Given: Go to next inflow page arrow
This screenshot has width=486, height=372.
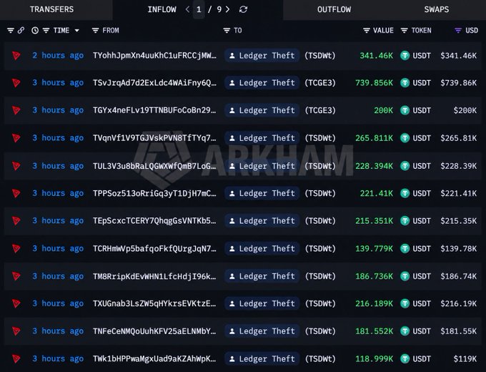Looking at the screenshot, I should [x=228, y=9].
